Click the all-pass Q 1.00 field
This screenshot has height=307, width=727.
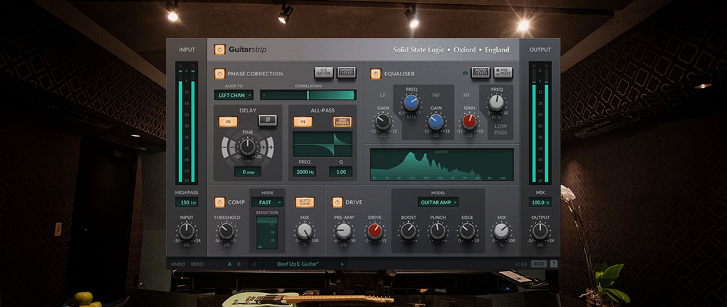[341, 172]
